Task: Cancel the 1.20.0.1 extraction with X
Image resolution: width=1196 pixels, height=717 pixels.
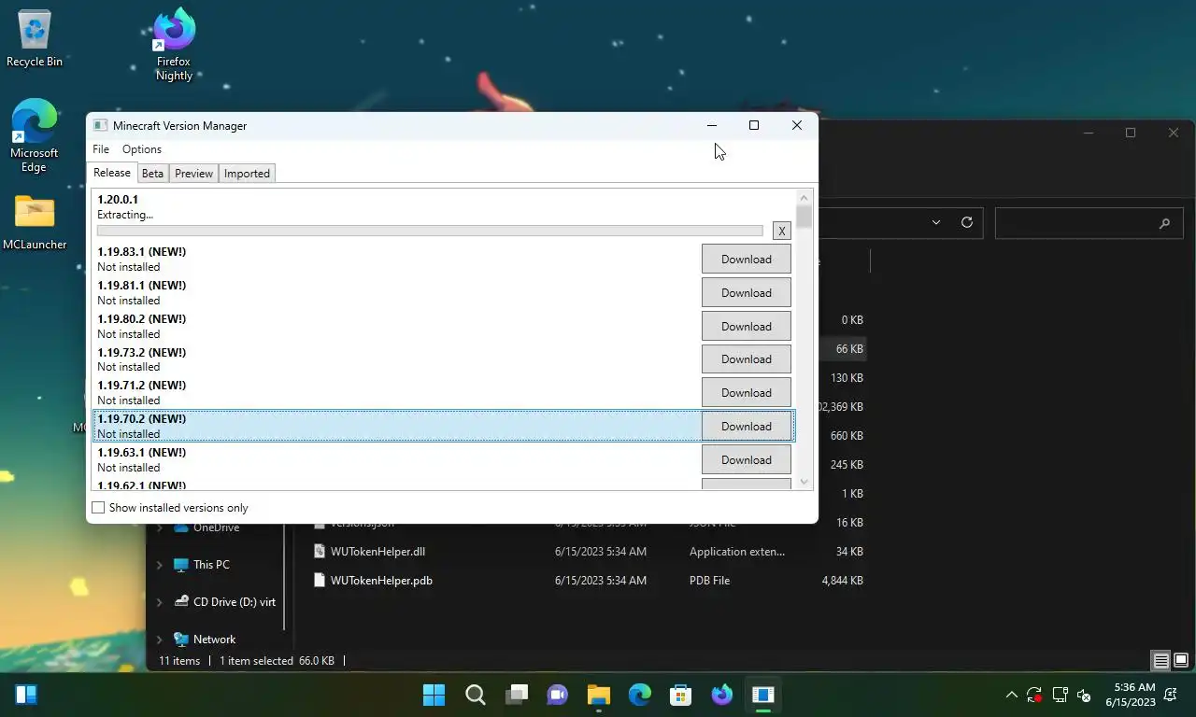Action: coord(782,231)
